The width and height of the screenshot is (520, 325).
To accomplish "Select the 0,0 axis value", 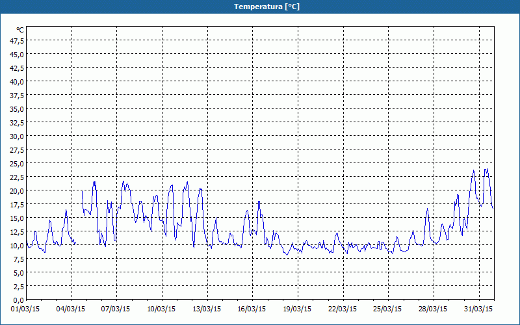I will point(19,300).
